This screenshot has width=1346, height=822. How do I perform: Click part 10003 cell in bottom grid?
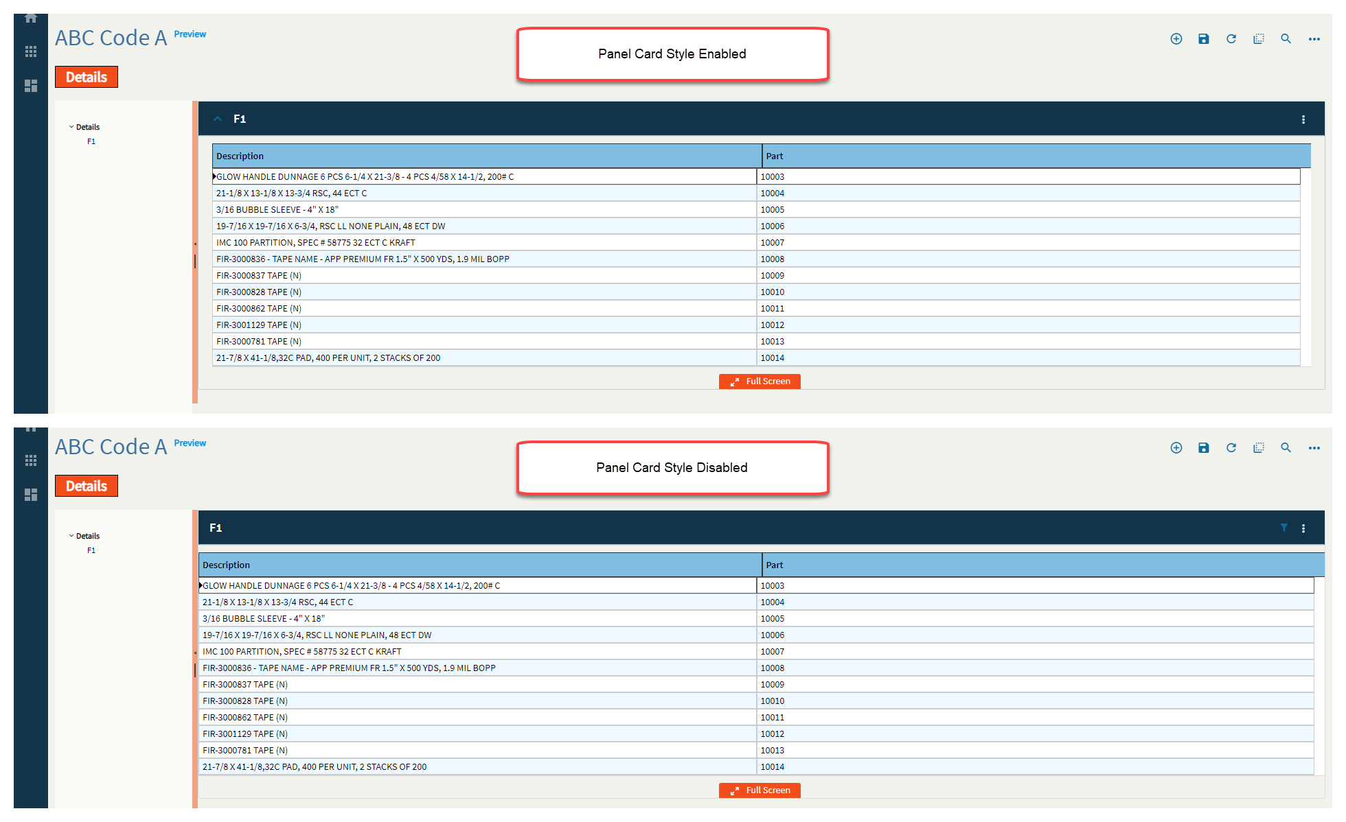tap(1036, 585)
